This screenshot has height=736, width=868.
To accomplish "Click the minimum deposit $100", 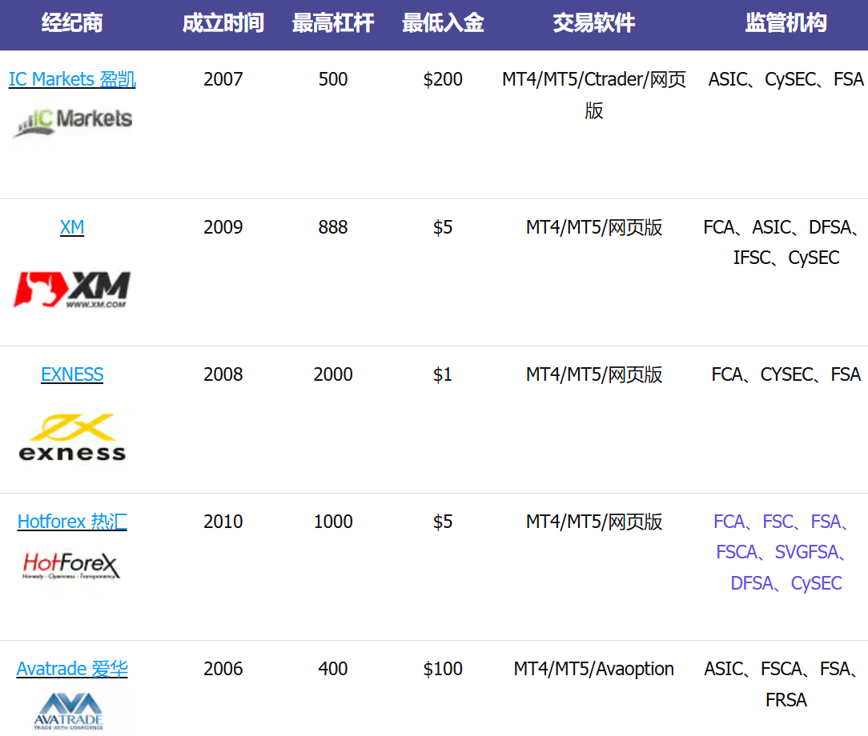I will pyautogui.click(x=443, y=669).
